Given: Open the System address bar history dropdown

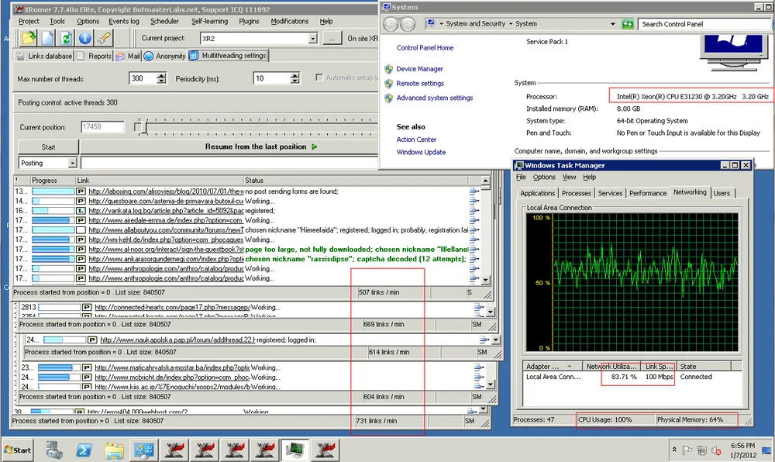Looking at the screenshot, I should [612, 24].
